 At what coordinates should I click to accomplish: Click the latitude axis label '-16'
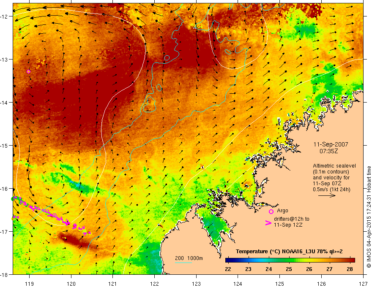pos(5,189)
